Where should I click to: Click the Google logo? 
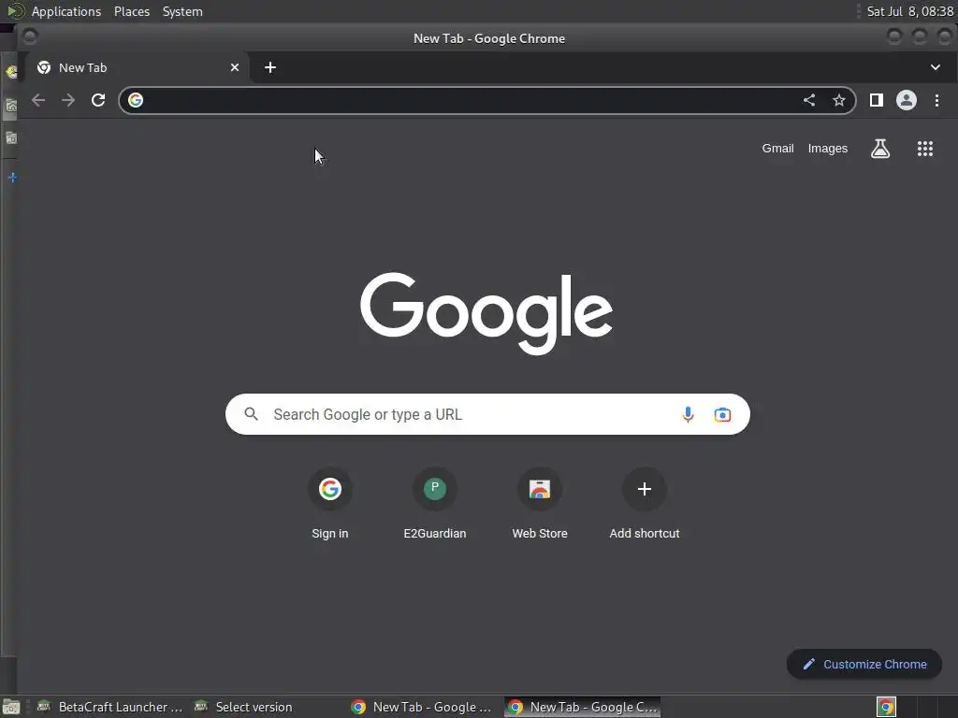pos(486,313)
